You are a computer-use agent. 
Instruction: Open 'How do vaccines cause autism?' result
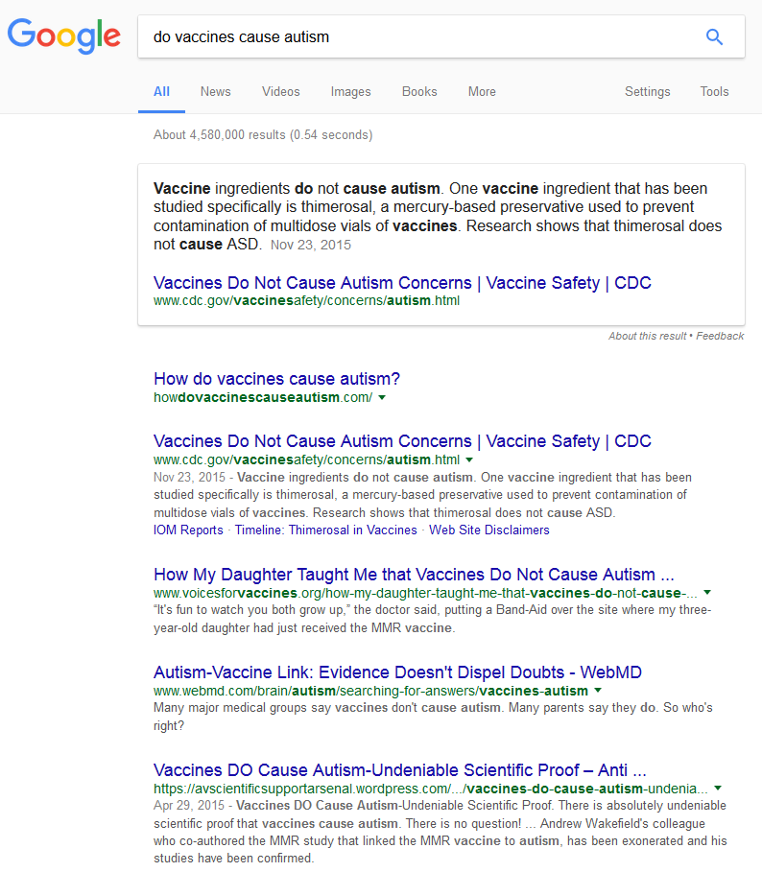276,379
